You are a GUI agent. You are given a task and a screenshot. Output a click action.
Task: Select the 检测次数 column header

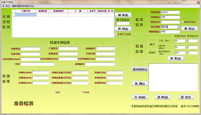[x=102, y=11]
